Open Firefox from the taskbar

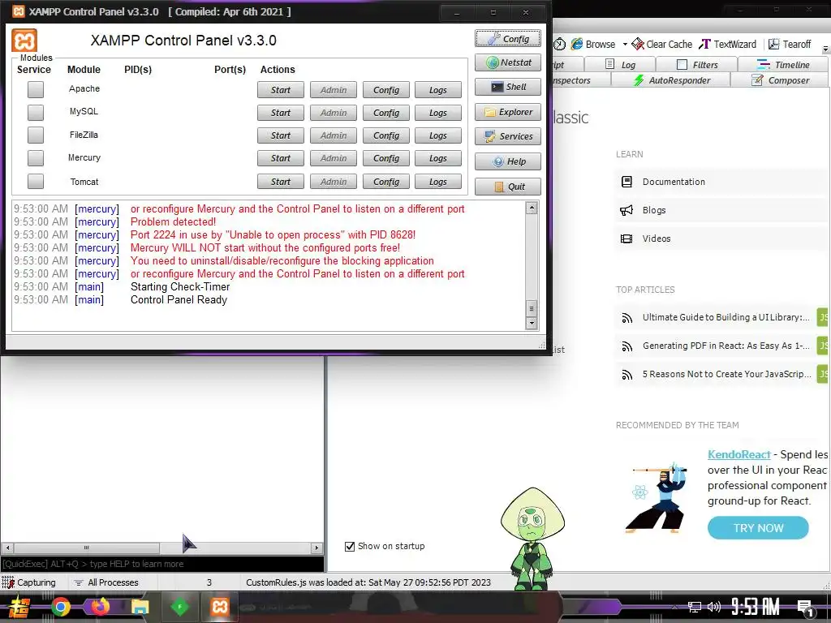(100, 607)
